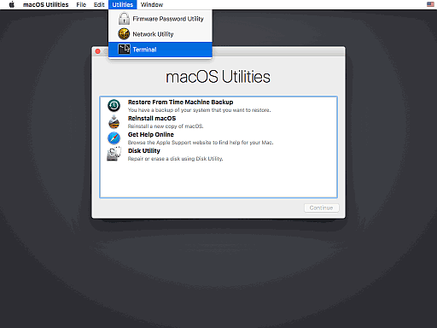The width and height of the screenshot is (437, 328).
Task: Click the text 'Reinstall a new copy of macOS.'
Action: pos(166,126)
